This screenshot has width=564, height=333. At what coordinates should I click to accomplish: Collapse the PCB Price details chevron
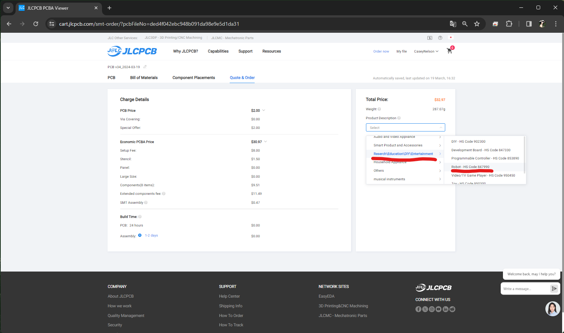[264, 111]
